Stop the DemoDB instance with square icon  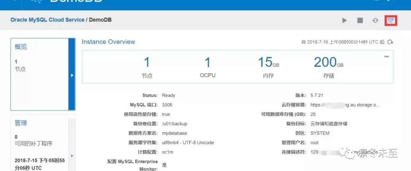(x=360, y=20)
